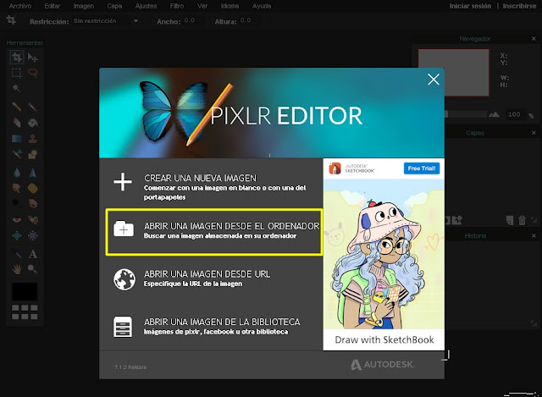
Task: Choose the Red Eye Reduction tool
Action: click(x=17, y=220)
